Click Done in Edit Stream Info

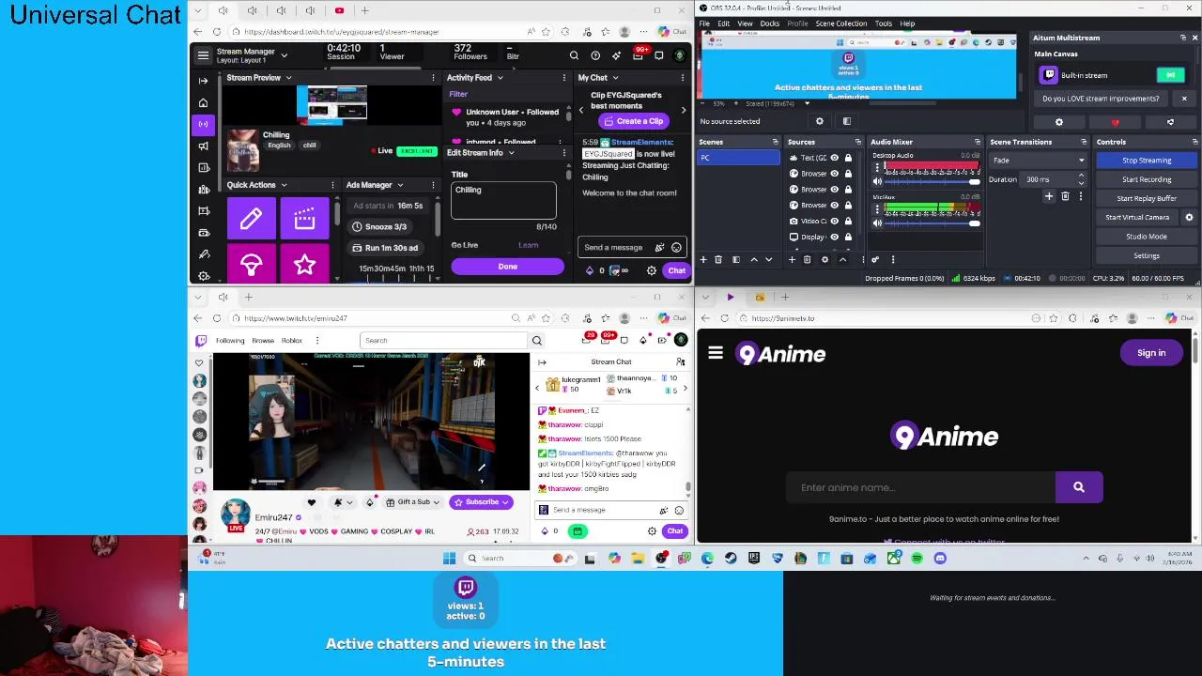click(x=507, y=267)
